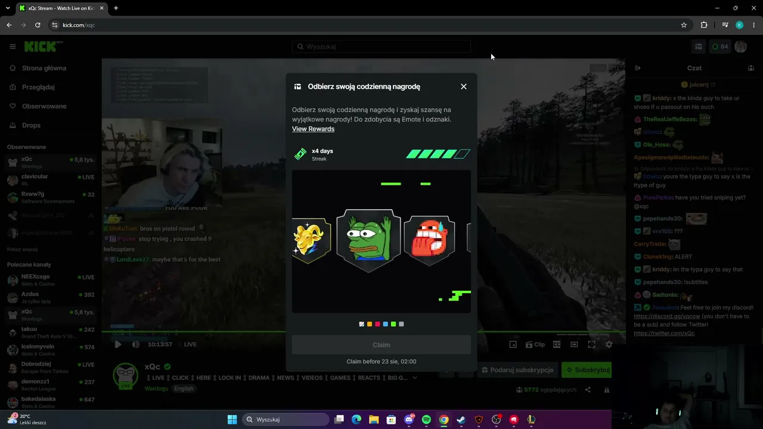This screenshot has width=763, height=429.
Task: Click the orange rarity color dot
Action: coord(370,324)
